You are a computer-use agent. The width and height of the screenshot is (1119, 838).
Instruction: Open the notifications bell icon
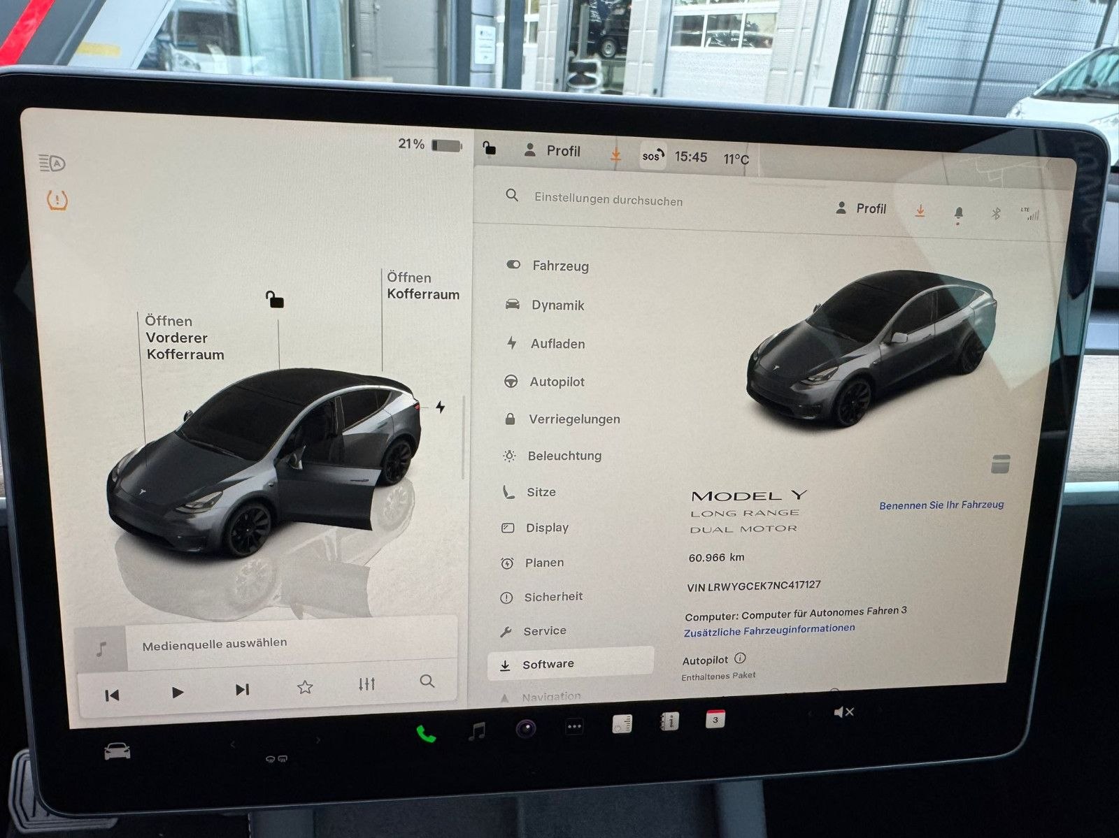(x=958, y=213)
